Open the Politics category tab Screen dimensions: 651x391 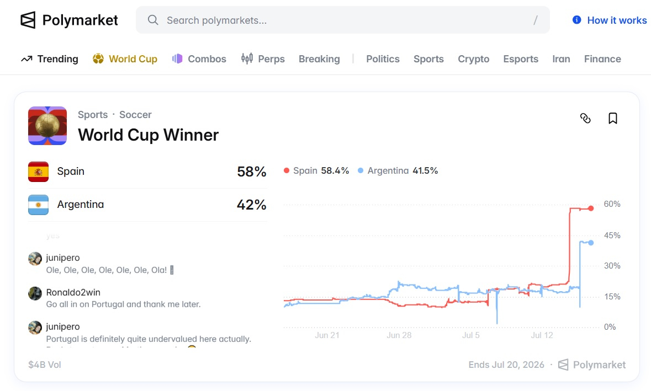click(383, 59)
